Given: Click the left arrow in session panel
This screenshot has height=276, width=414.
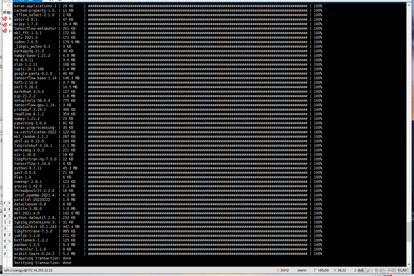Looking at the screenshot, I should [5, 203].
